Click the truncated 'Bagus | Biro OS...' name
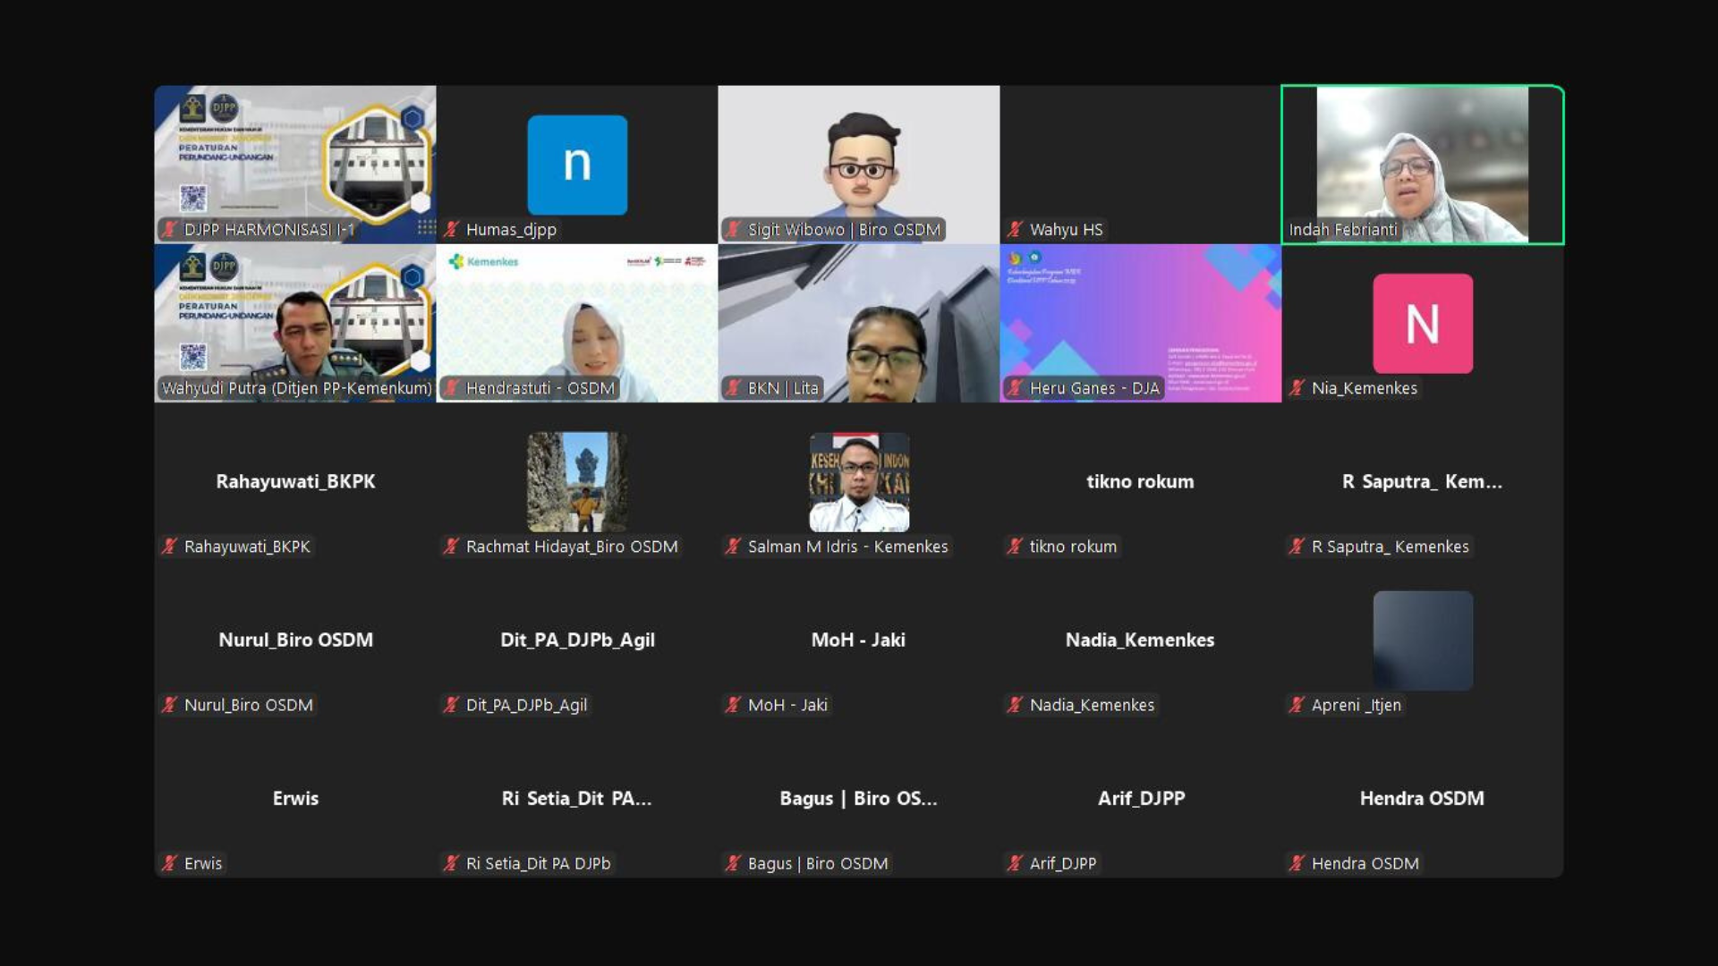Image resolution: width=1718 pixels, height=966 pixels. point(858,798)
